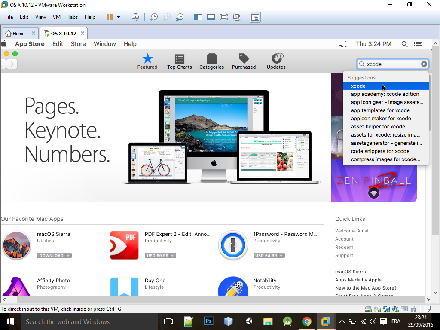Click the VMware network adapter status icon
Screen dimensions: 440x330
tap(386, 309)
